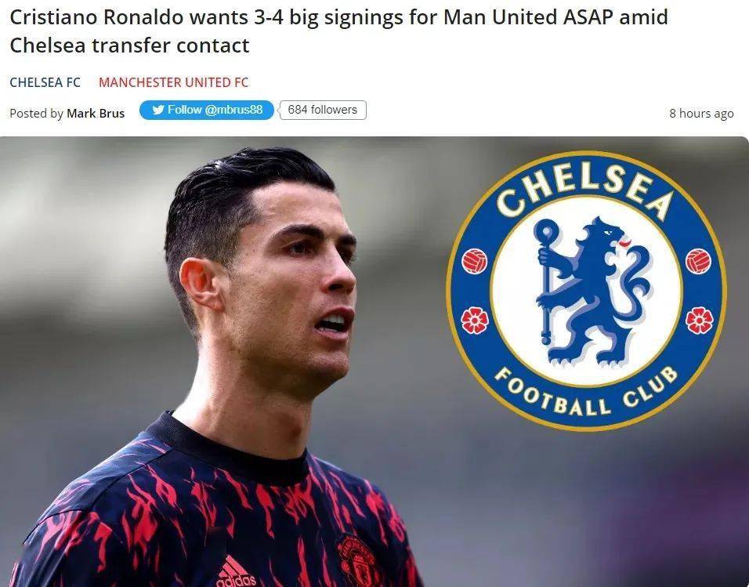
Task: Click the 'Posted by' label text
Action: [36, 114]
